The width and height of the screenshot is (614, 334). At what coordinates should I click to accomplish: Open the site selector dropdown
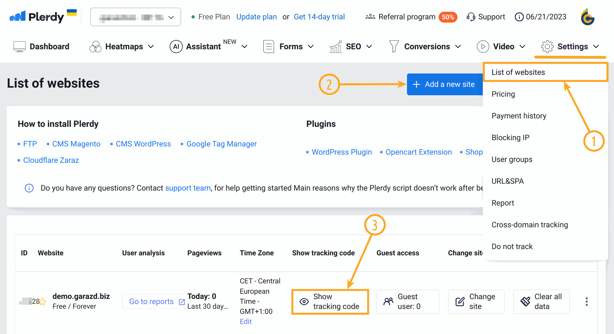pos(136,17)
